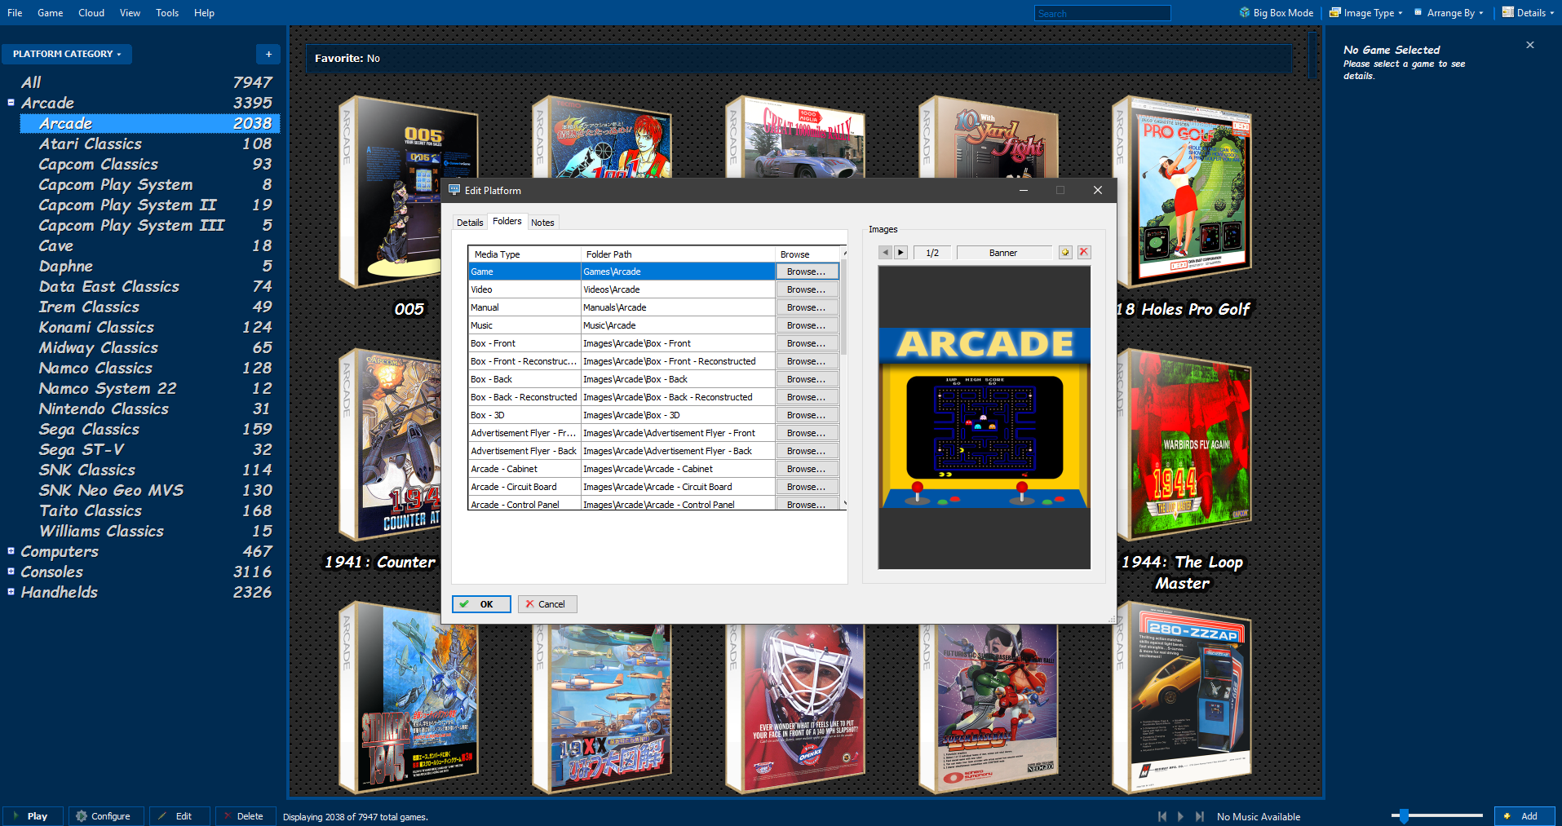Expand the Handhelds category
The height and width of the screenshot is (826, 1562).
pos(11,592)
